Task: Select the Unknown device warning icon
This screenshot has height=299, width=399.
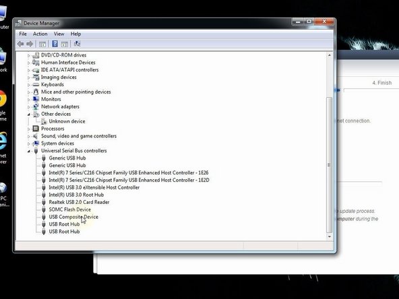Action: pyautogui.click(x=44, y=121)
